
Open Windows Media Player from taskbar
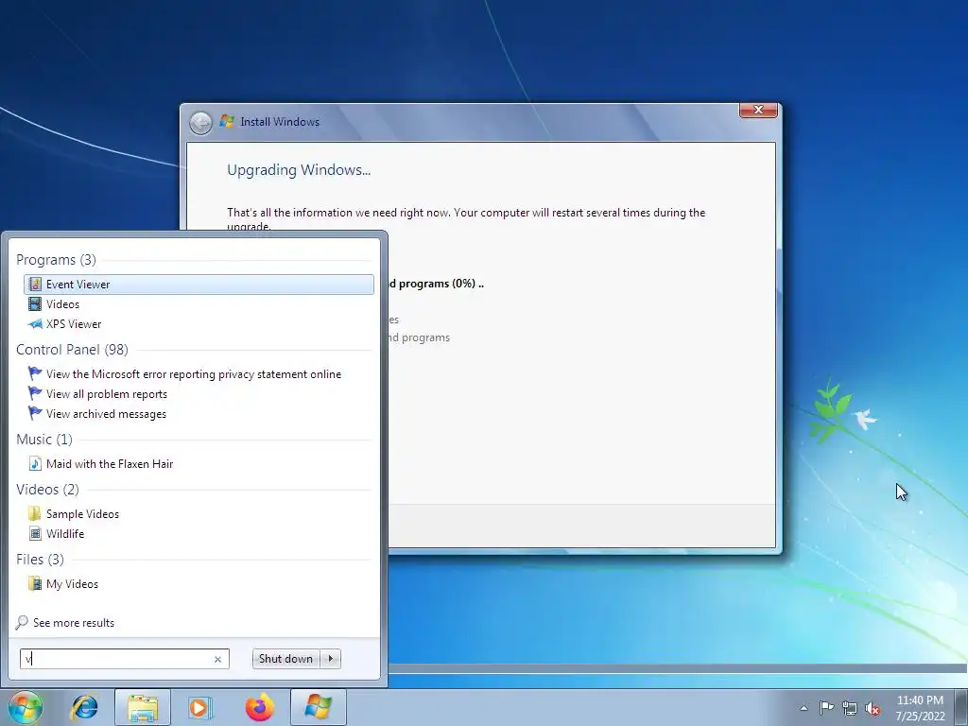tap(199, 707)
